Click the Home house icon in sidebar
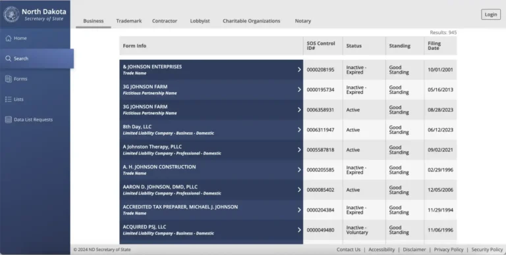Screen dimensions: 506x255 click(9, 38)
